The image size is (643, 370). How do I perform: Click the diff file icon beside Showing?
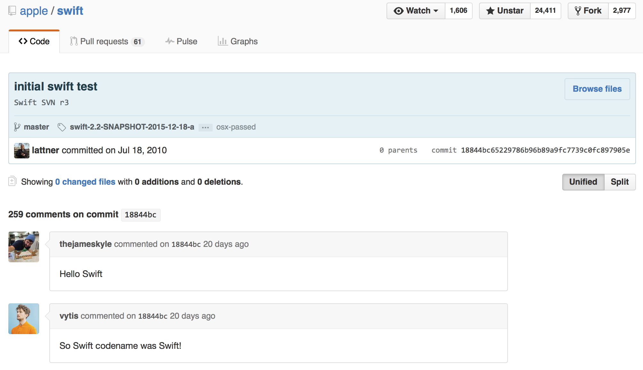pos(12,181)
